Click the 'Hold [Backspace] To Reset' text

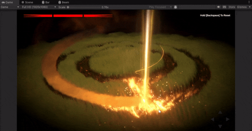point(215,15)
